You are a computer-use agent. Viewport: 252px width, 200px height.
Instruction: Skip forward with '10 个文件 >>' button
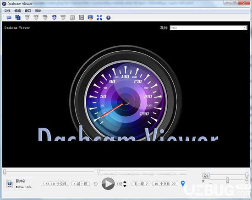pyautogui.click(x=165, y=184)
